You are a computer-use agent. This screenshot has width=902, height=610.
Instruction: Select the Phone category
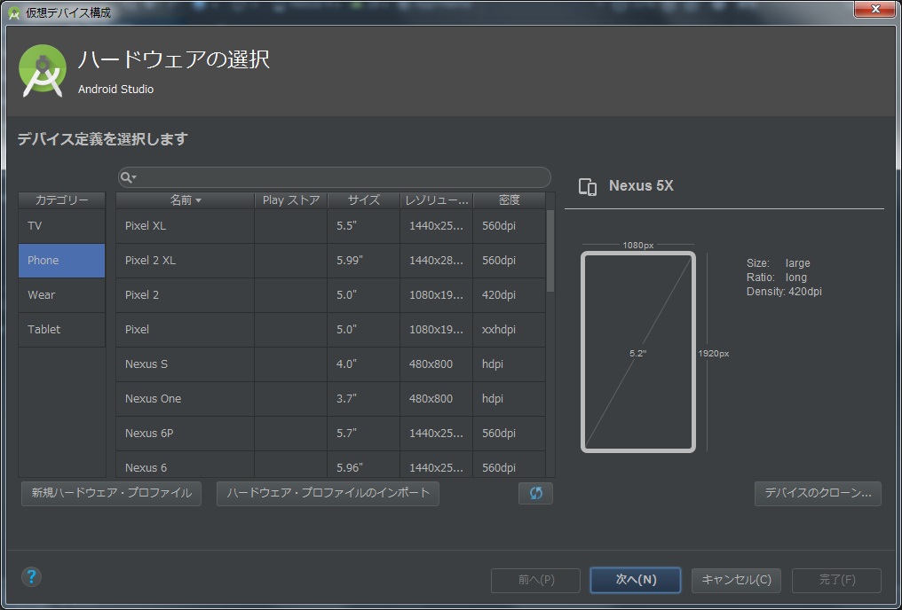[61, 260]
